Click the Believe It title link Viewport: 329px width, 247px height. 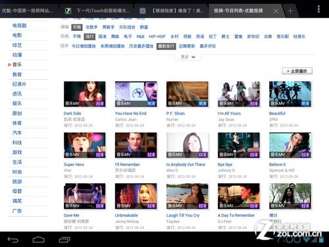click(278, 165)
